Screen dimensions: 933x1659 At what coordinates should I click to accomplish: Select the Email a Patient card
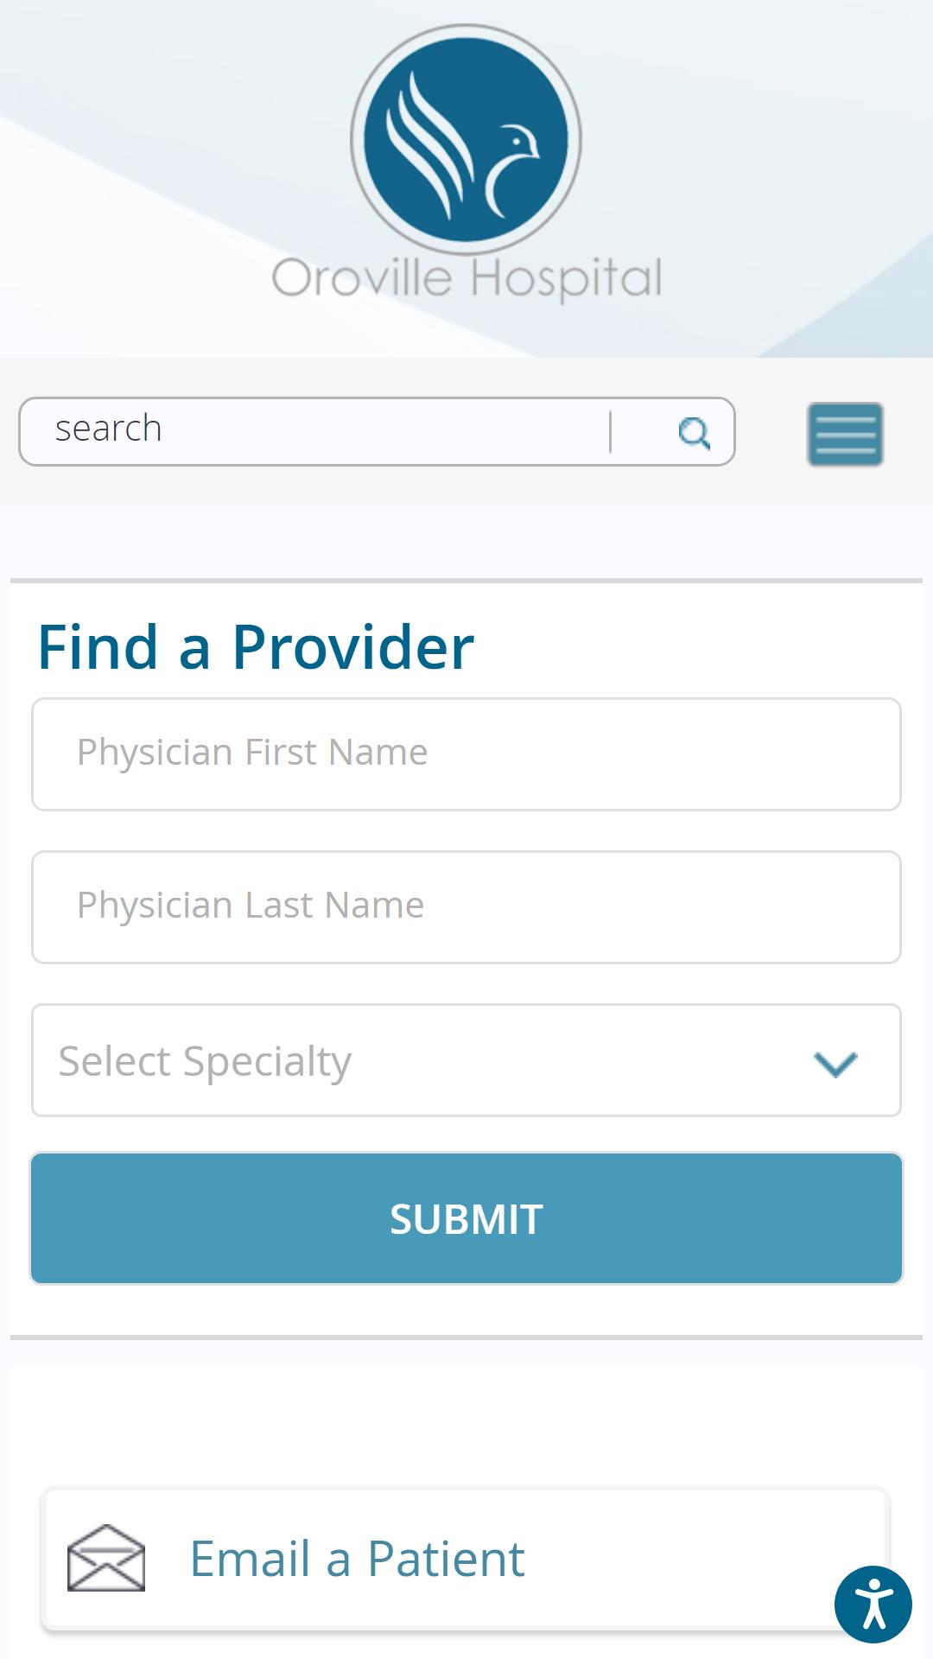click(x=465, y=1559)
